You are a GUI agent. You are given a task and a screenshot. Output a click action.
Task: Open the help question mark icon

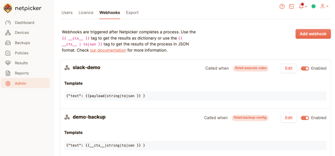282,7
